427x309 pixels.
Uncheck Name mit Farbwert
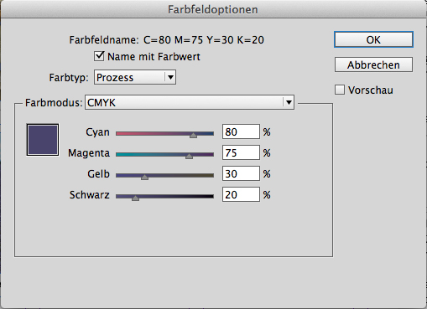(x=99, y=56)
